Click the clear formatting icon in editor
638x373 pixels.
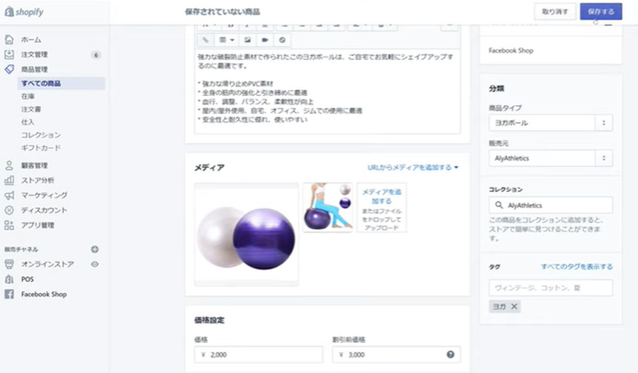(x=282, y=40)
